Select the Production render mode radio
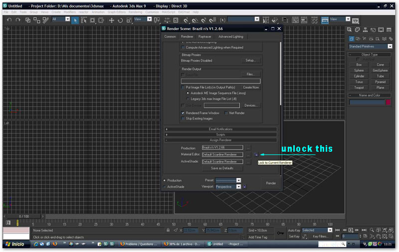Viewport: 399px width, 252px height. (x=165, y=180)
